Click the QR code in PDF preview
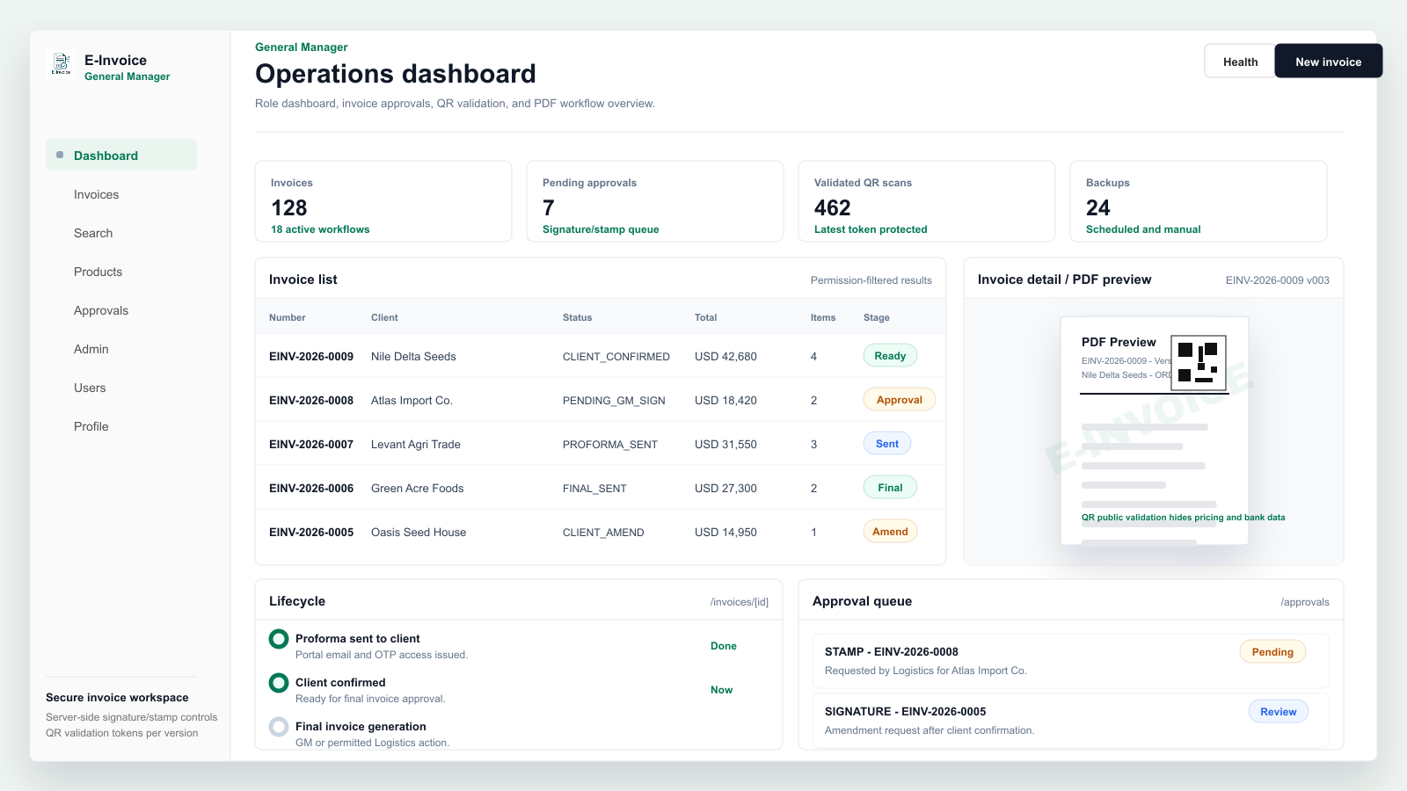1407x791 pixels. point(1199,362)
